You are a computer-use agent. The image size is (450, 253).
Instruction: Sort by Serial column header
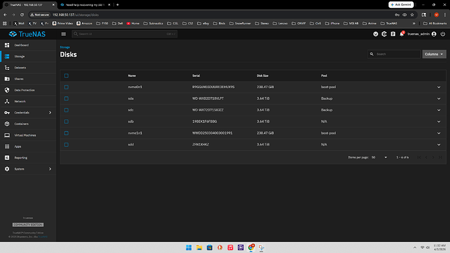tap(196, 76)
